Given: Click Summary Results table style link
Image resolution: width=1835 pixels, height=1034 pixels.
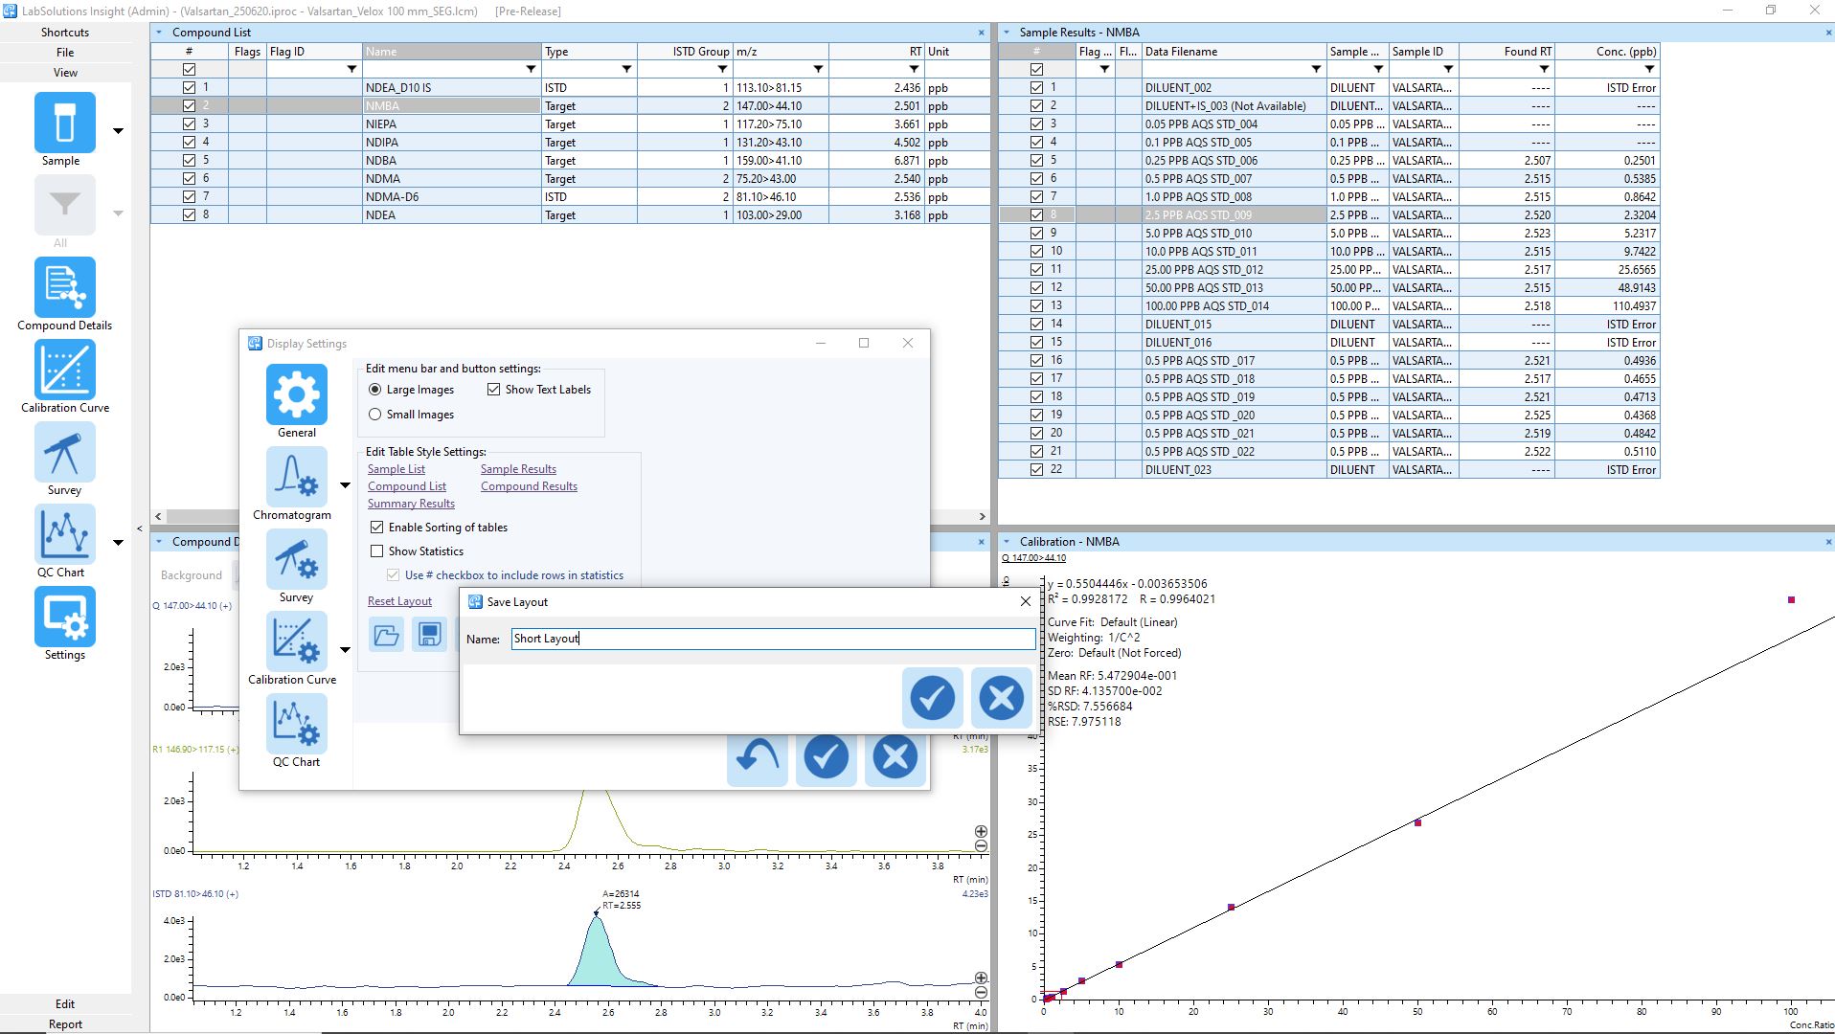Looking at the screenshot, I should (x=411, y=504).
